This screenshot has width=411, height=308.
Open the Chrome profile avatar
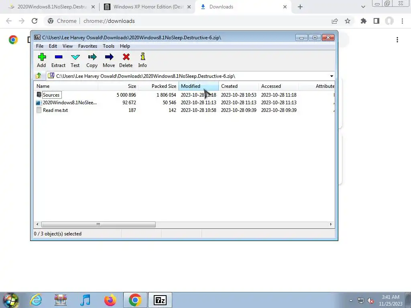click(x=389, y=21)
